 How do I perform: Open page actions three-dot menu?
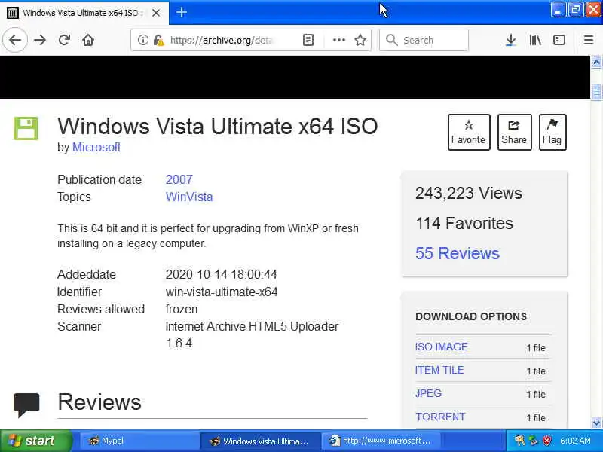[x=338, y=40]
